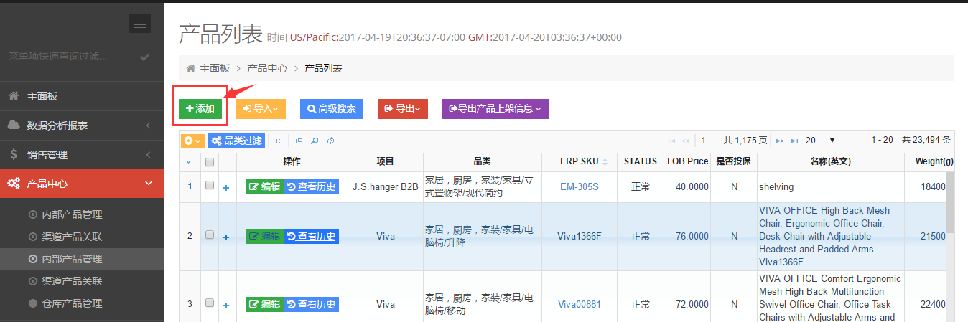Click the magnifier search icon in grid toolbar
Image resolution: width=968 pixels, height=322 pixels.
pos(315,141)
